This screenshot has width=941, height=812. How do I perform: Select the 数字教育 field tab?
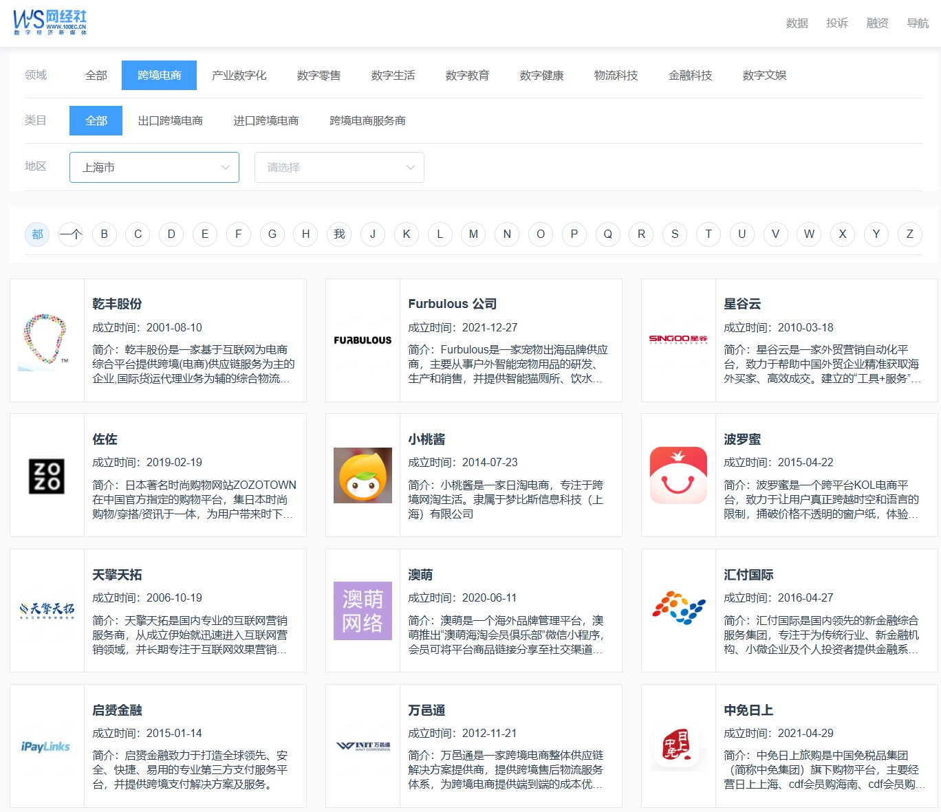coord(468,75)
